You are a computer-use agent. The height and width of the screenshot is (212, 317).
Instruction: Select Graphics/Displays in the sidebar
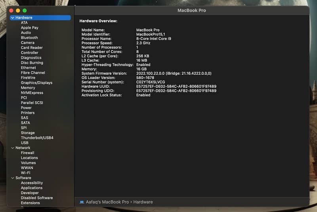(36, 83)
